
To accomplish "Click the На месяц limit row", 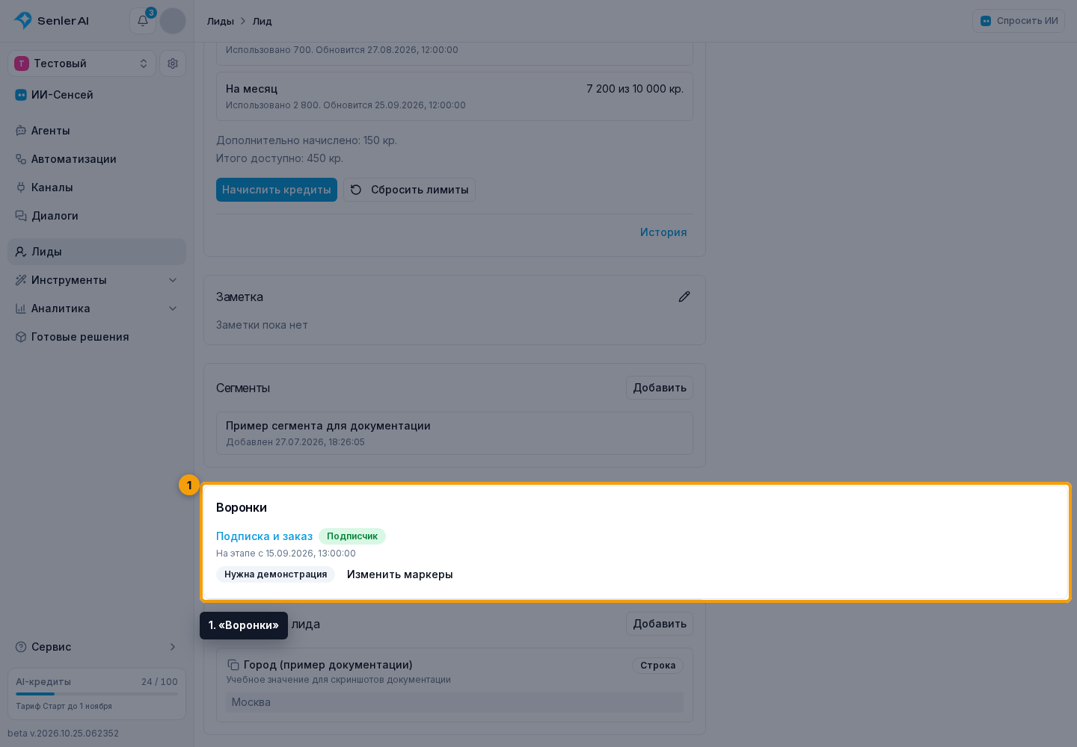I will coord(455,96).
